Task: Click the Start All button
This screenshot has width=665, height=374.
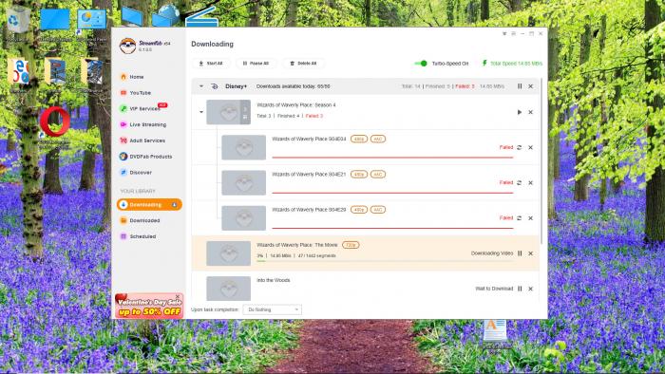Action: [x=211, y=63]
